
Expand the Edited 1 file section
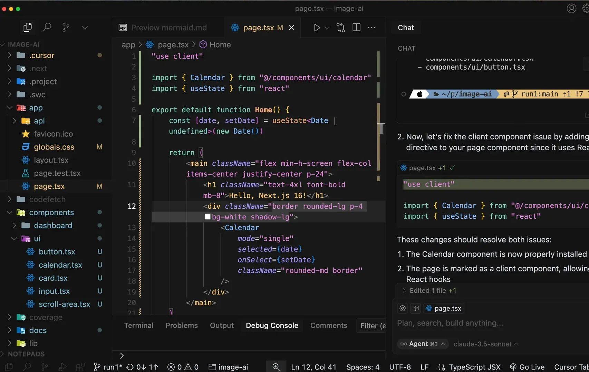point(433,290)
